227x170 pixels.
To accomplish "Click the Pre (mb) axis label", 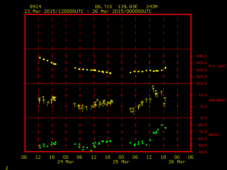I will [x=217, y=66].
